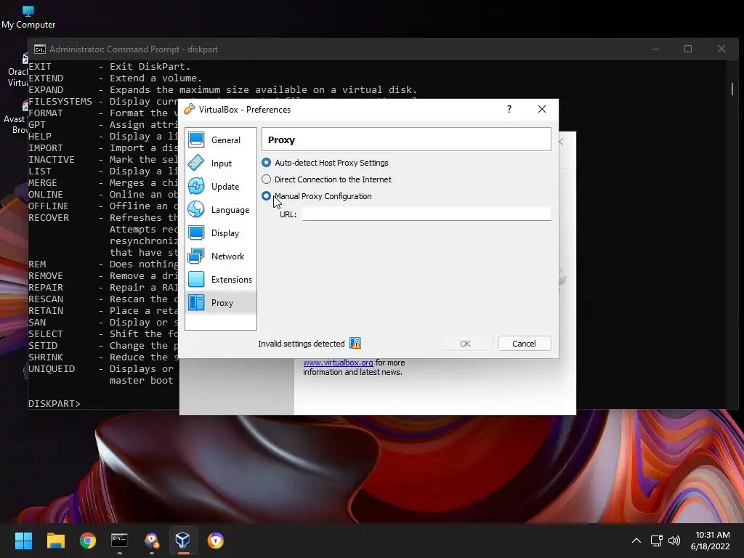Click the proxy URL input field
This screenshot has width=744, height=558.
click(x=426, y=214)
